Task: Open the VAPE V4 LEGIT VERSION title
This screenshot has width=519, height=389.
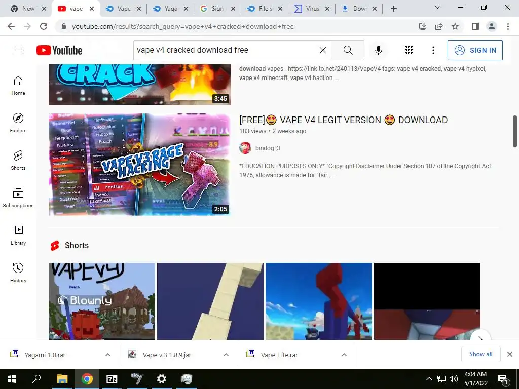Action: point(343,120)
